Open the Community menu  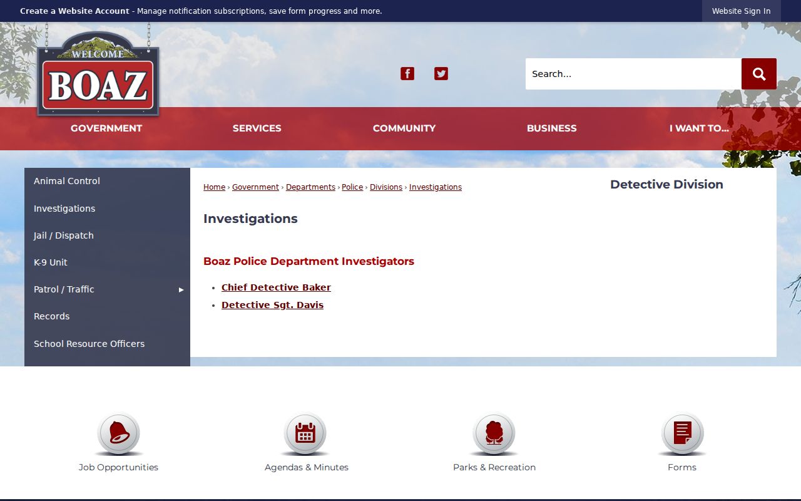point(404,128)
